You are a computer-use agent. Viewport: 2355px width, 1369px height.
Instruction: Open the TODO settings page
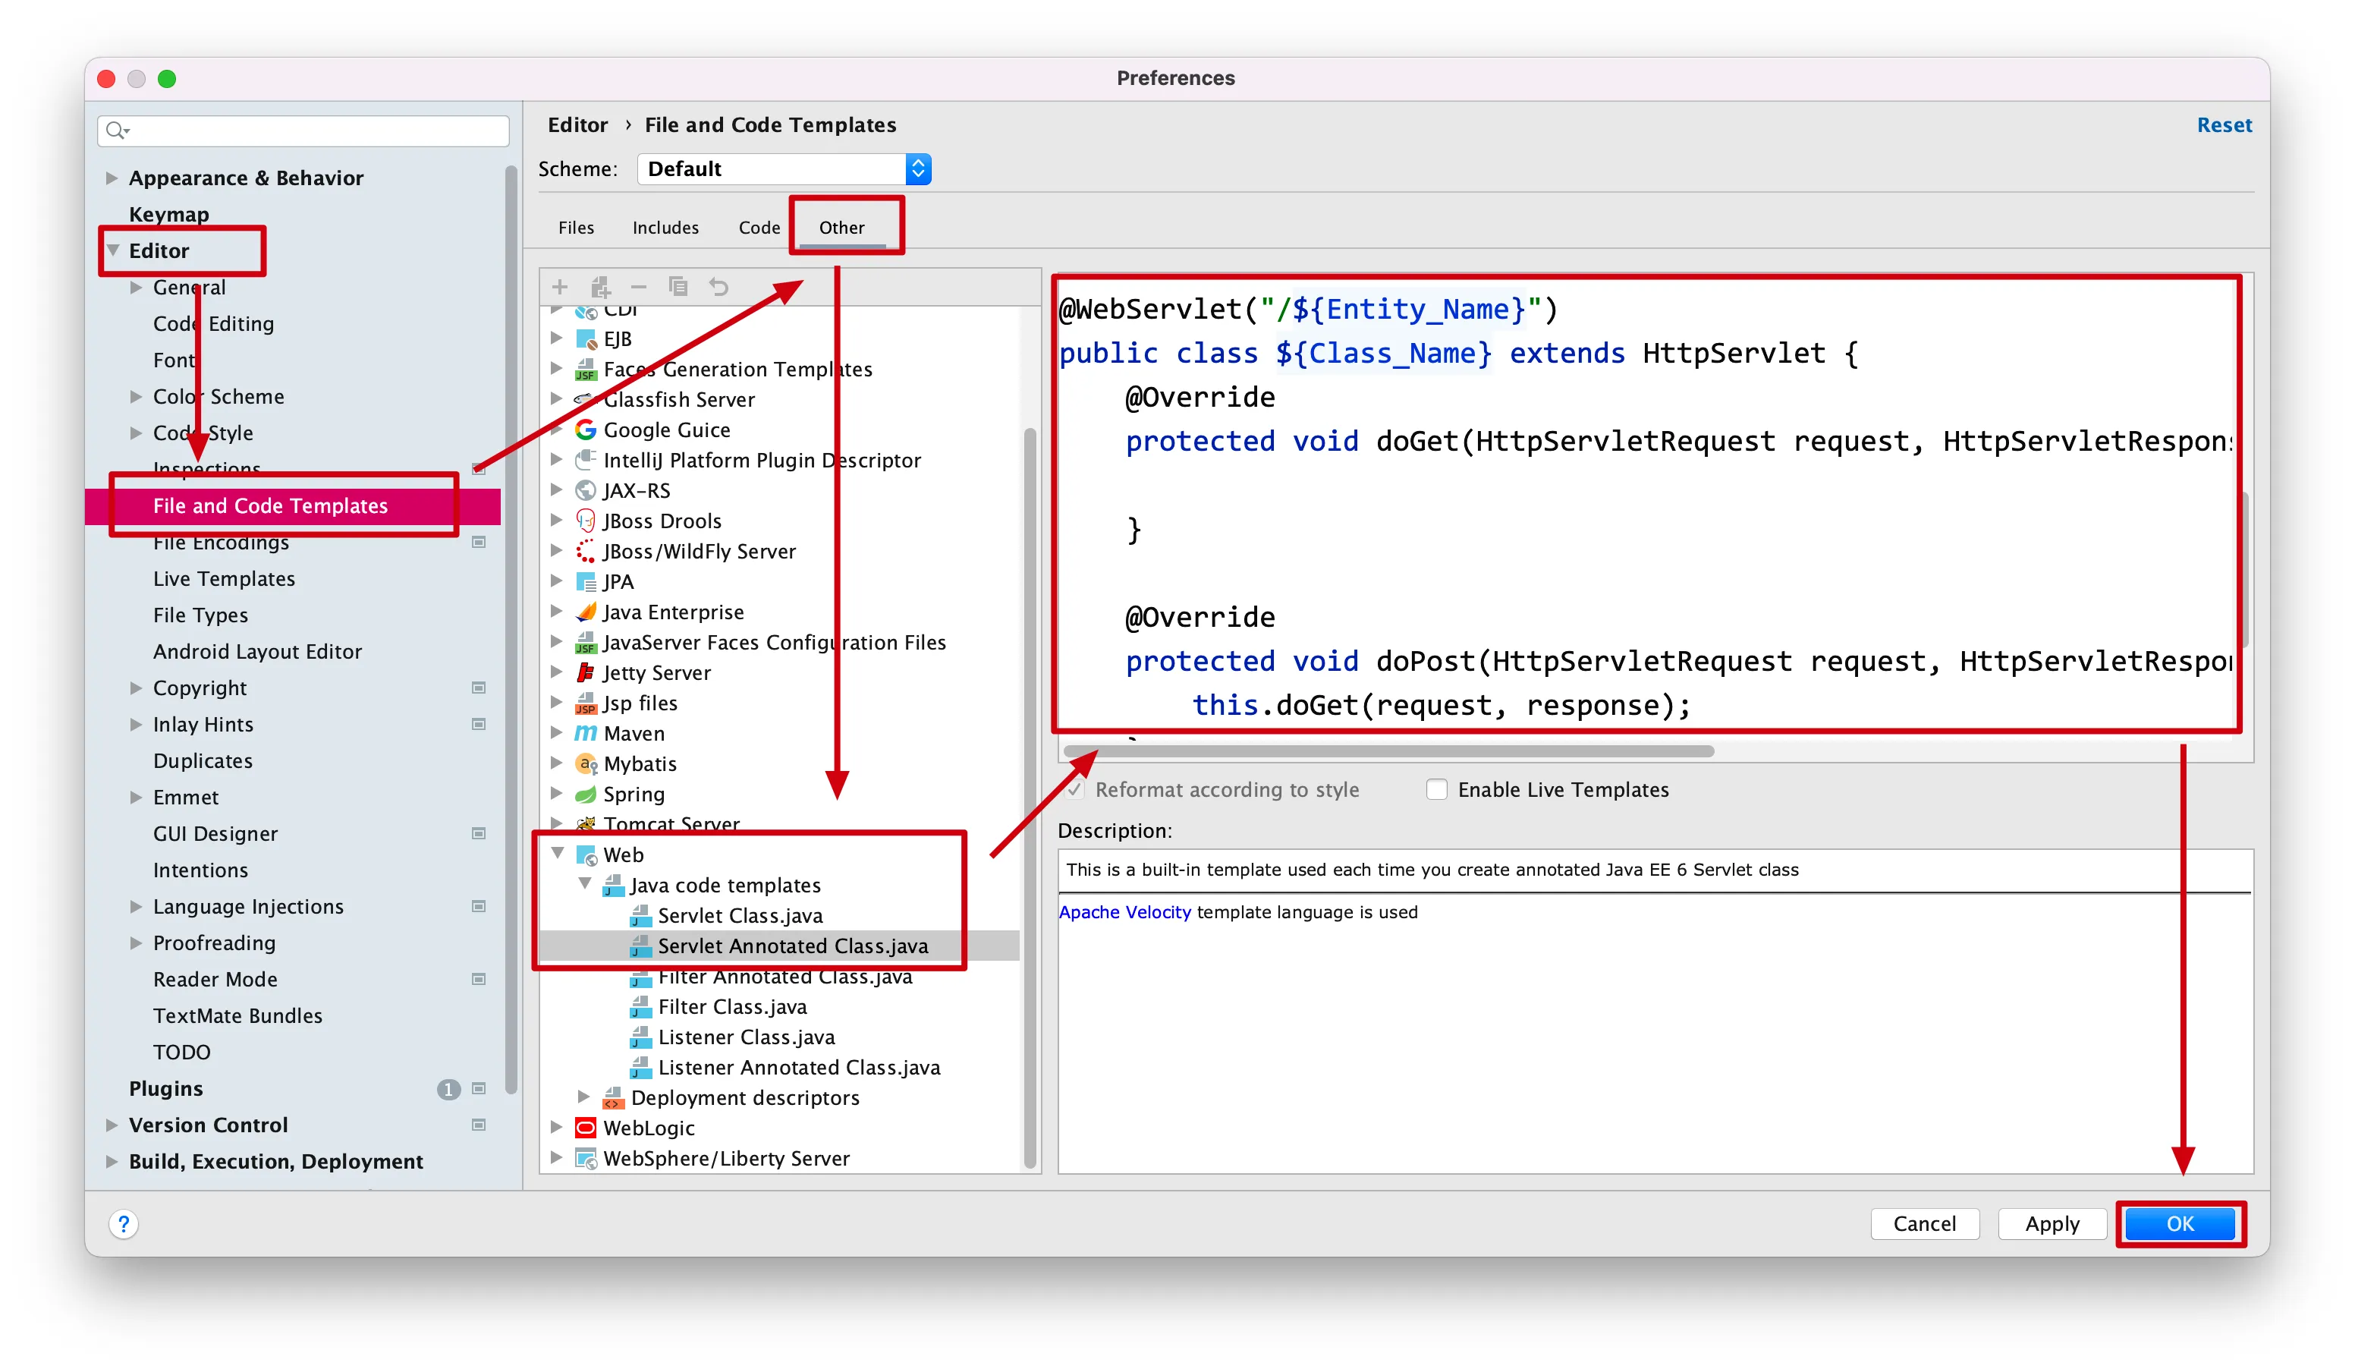coord(182,1053)
